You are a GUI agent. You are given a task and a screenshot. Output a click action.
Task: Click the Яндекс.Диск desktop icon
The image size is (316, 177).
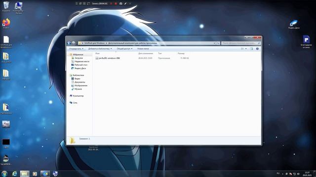pos(294,24)
